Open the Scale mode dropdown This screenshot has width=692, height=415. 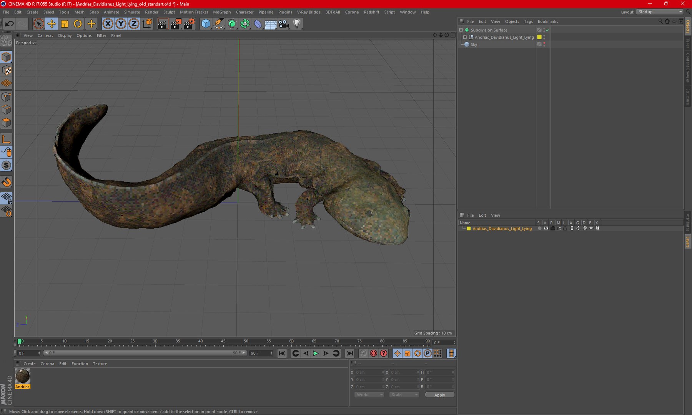click(x=404, y=395)
